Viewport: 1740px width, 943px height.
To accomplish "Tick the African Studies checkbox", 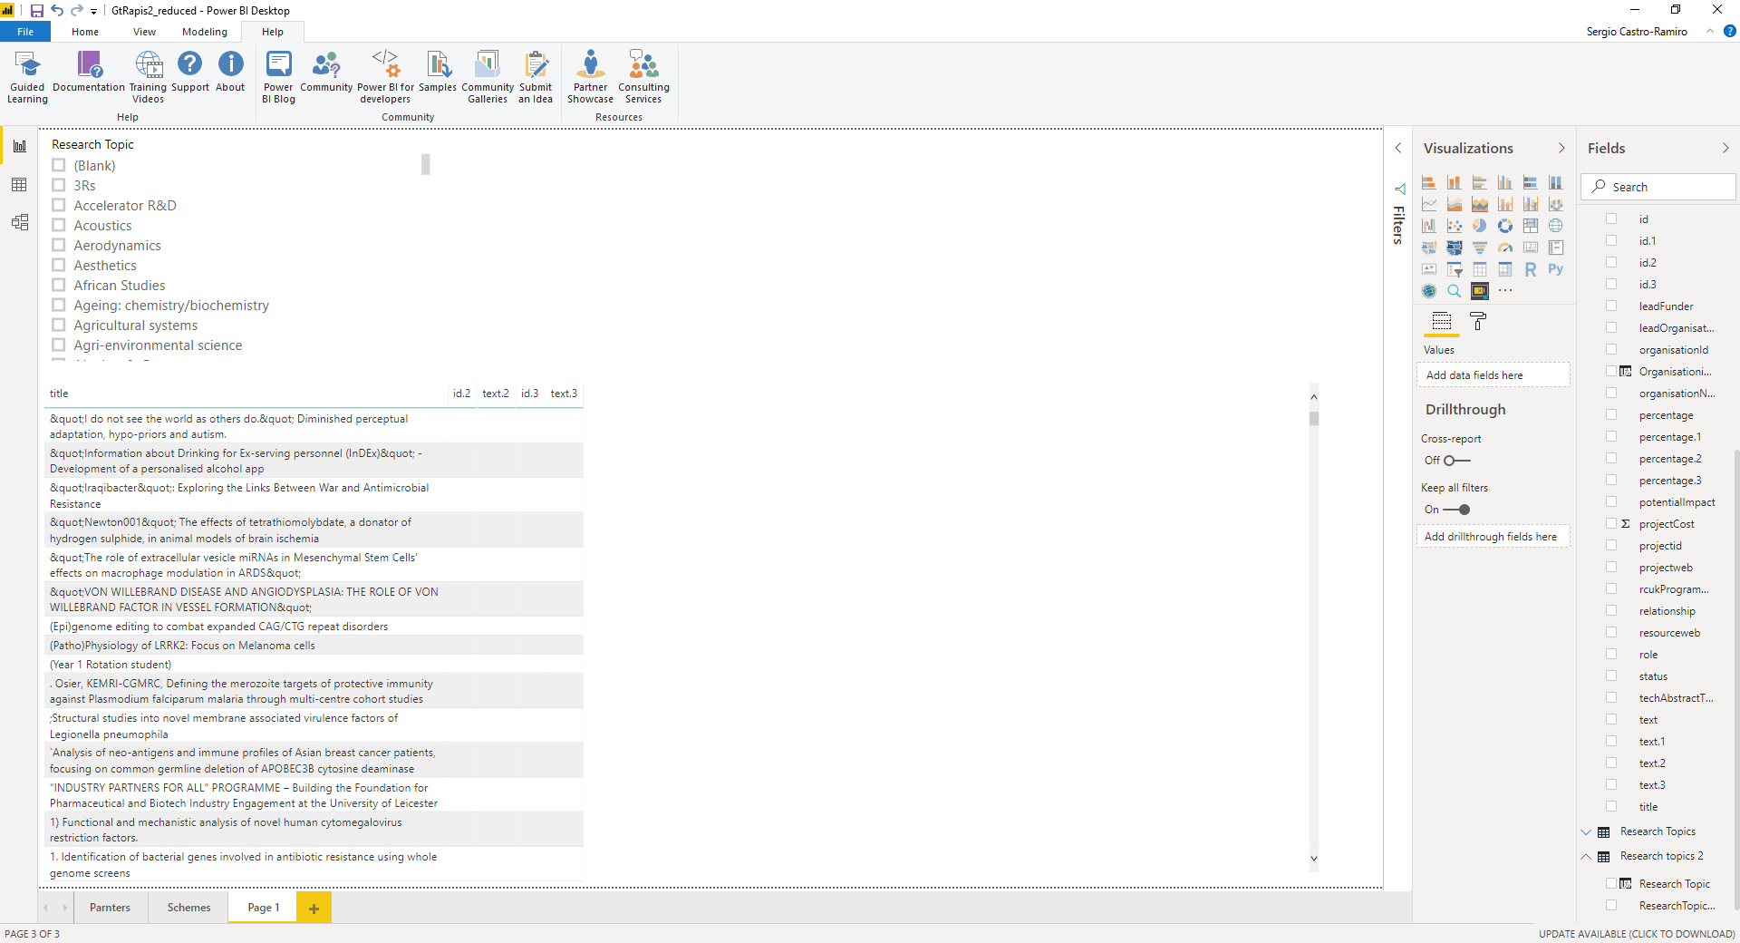I will click(59, 285).
